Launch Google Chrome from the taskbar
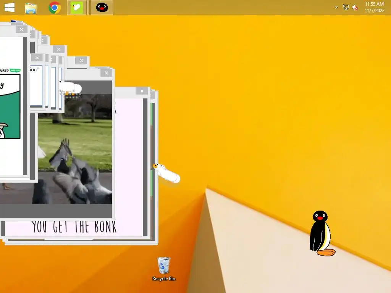391x293 pixels. tap(55, 8)
